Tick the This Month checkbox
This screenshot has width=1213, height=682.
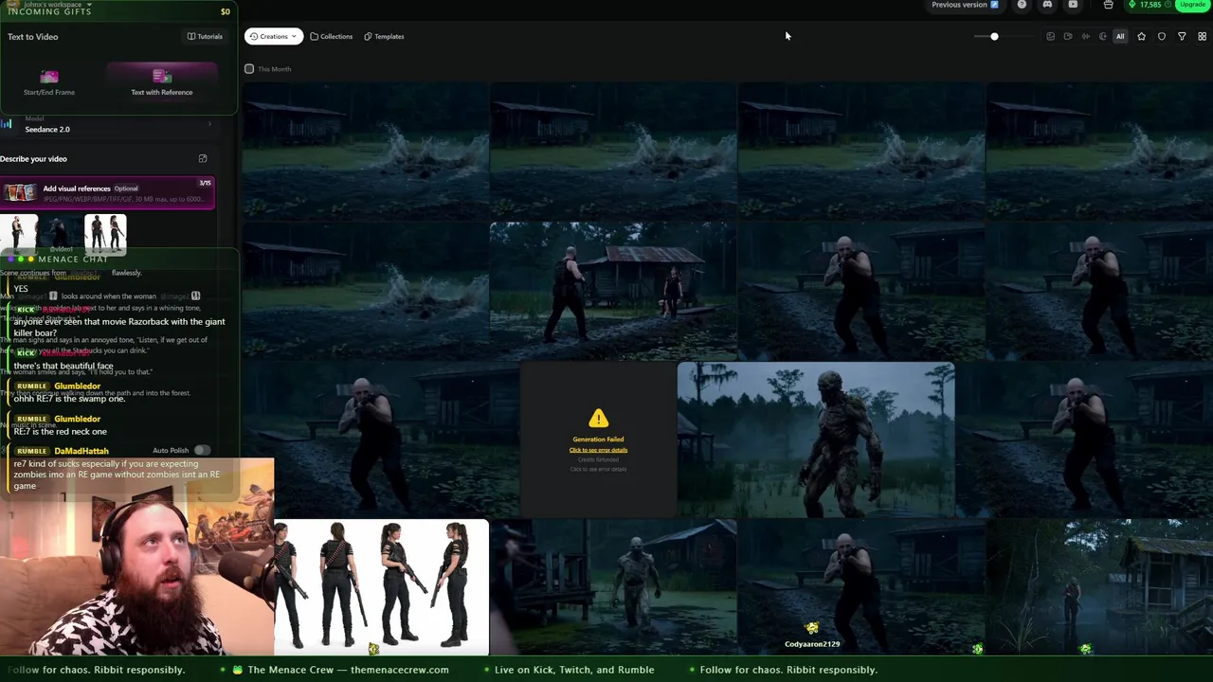click(249, 68)
